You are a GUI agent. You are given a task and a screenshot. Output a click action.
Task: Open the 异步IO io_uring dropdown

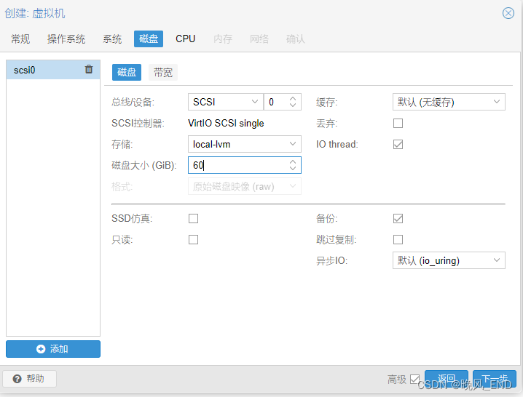point(497,260)
